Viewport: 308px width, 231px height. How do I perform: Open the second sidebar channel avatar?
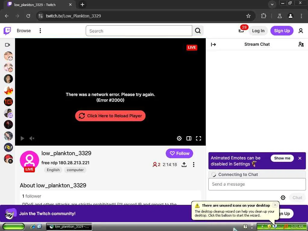(x=8, y=67)
